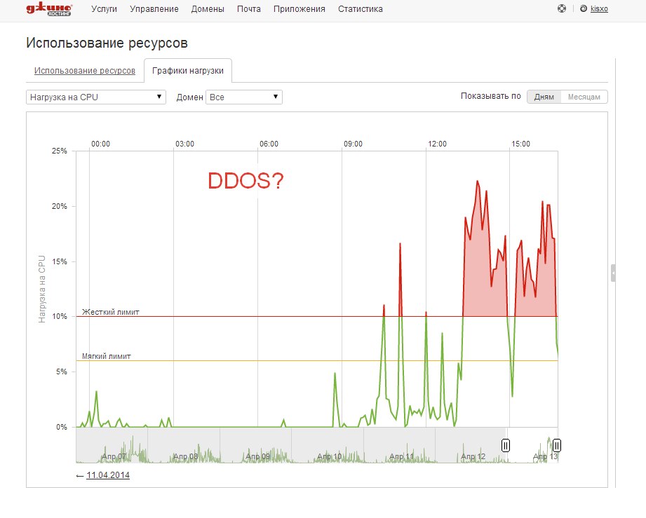The height and width of the screenshot is (518, 646).
Task: Click the 5% axis label
Action: click(x=62, y=372)
